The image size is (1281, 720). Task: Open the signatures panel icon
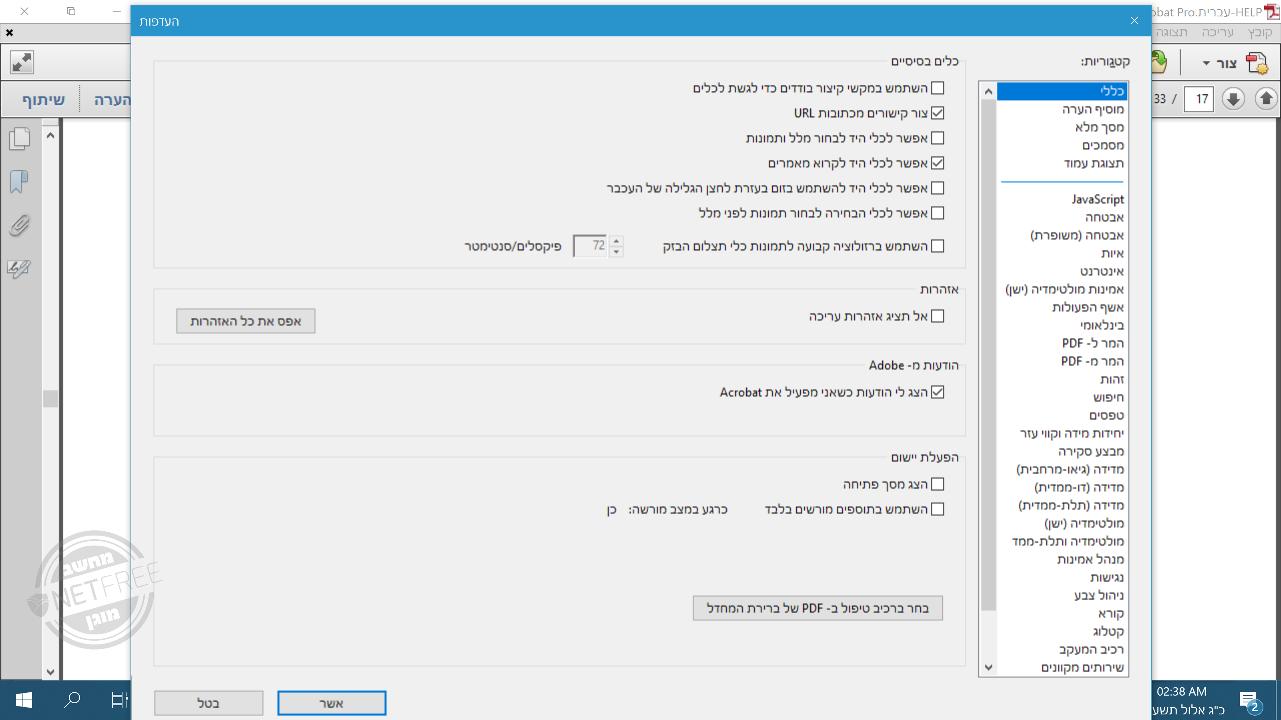pos(19,269)
